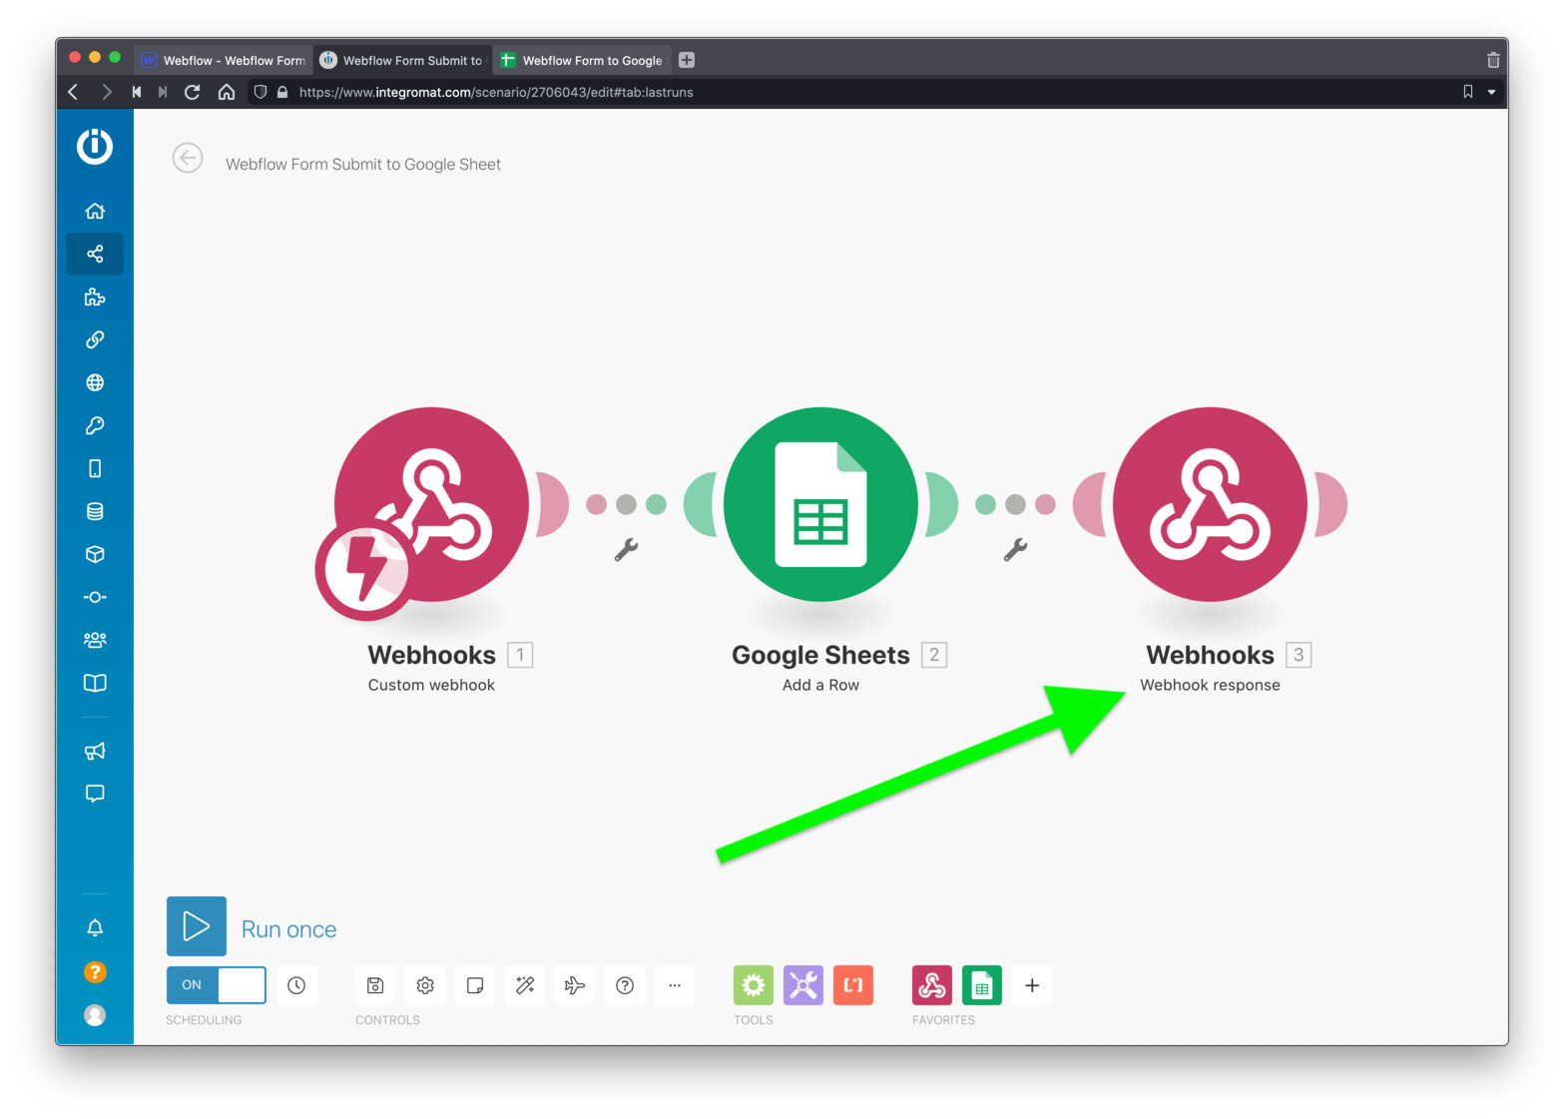Select the Webhooks favorite icon

coord(932,985)
